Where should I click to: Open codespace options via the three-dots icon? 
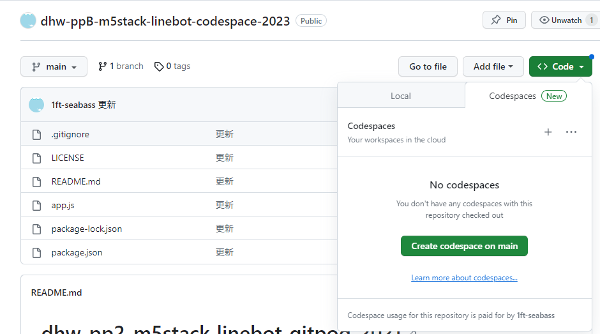[x=571, y=132]
